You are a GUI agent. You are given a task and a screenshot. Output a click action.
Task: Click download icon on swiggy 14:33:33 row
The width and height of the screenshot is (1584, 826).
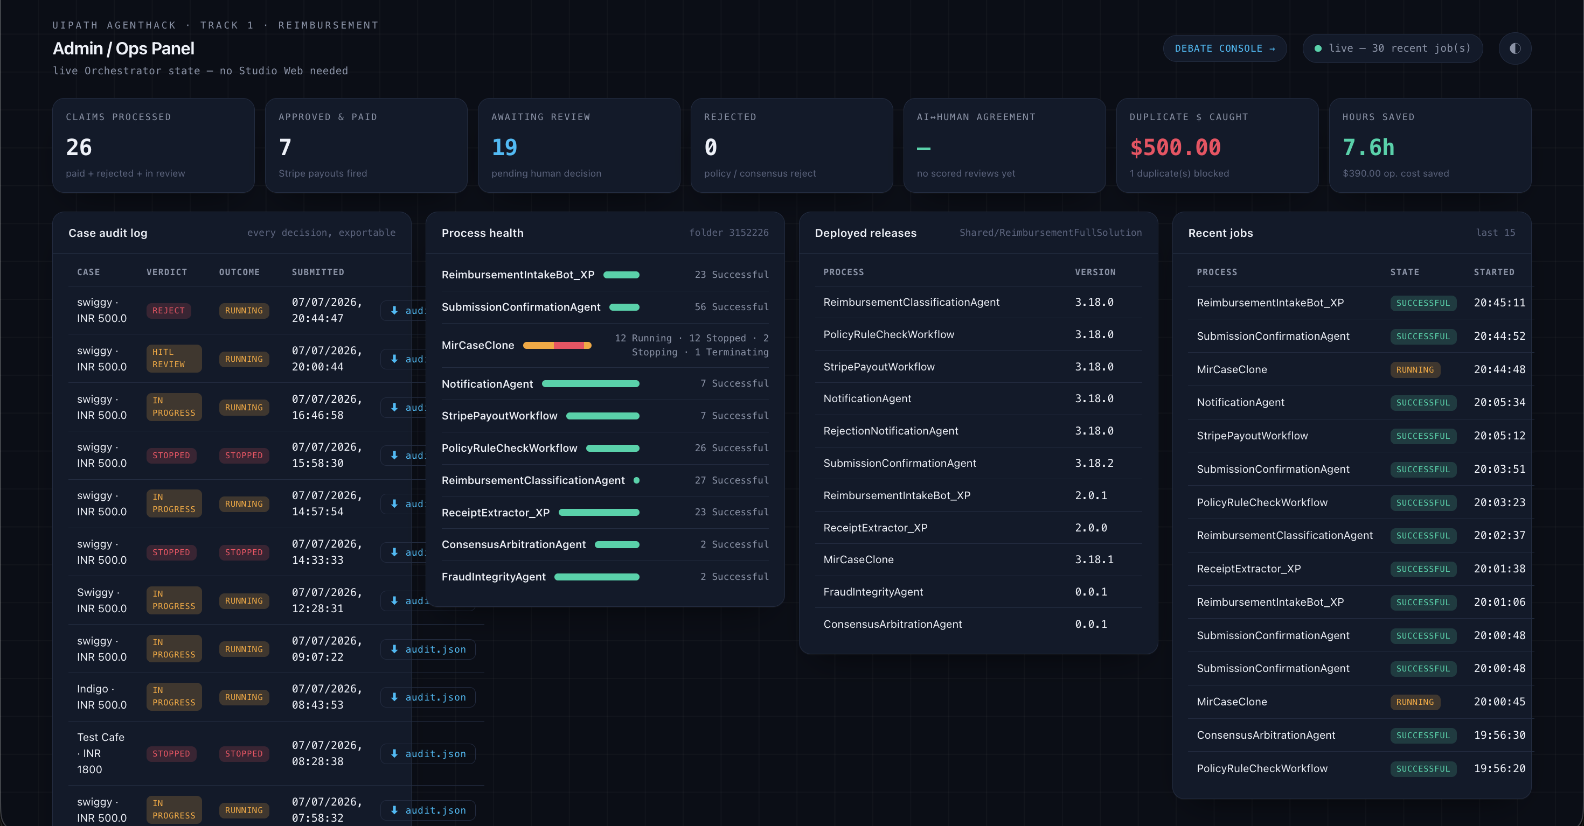tap(394, 552)
